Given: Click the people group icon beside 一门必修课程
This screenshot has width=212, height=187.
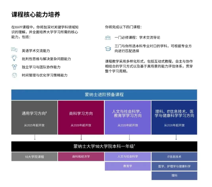Looking at the screenshot, I should (x=108, y=38).
